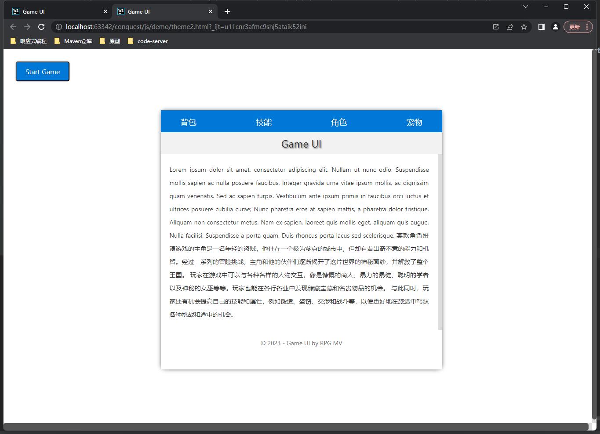Open the 角色 menu item
Viewport: 600px width, 434px height.
click(338, 122)
